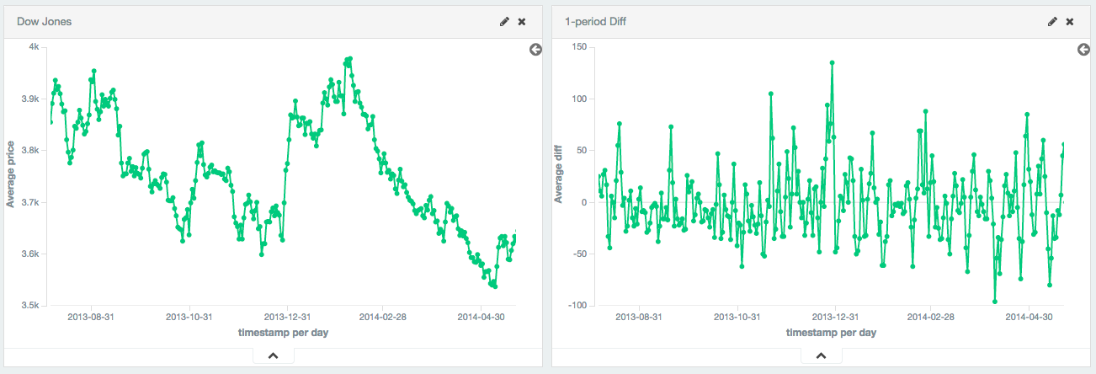Click the 2014-04-30 tick under 1-period Diff
Screen dimensions: 1096x374
click(x=1029, y=318)
